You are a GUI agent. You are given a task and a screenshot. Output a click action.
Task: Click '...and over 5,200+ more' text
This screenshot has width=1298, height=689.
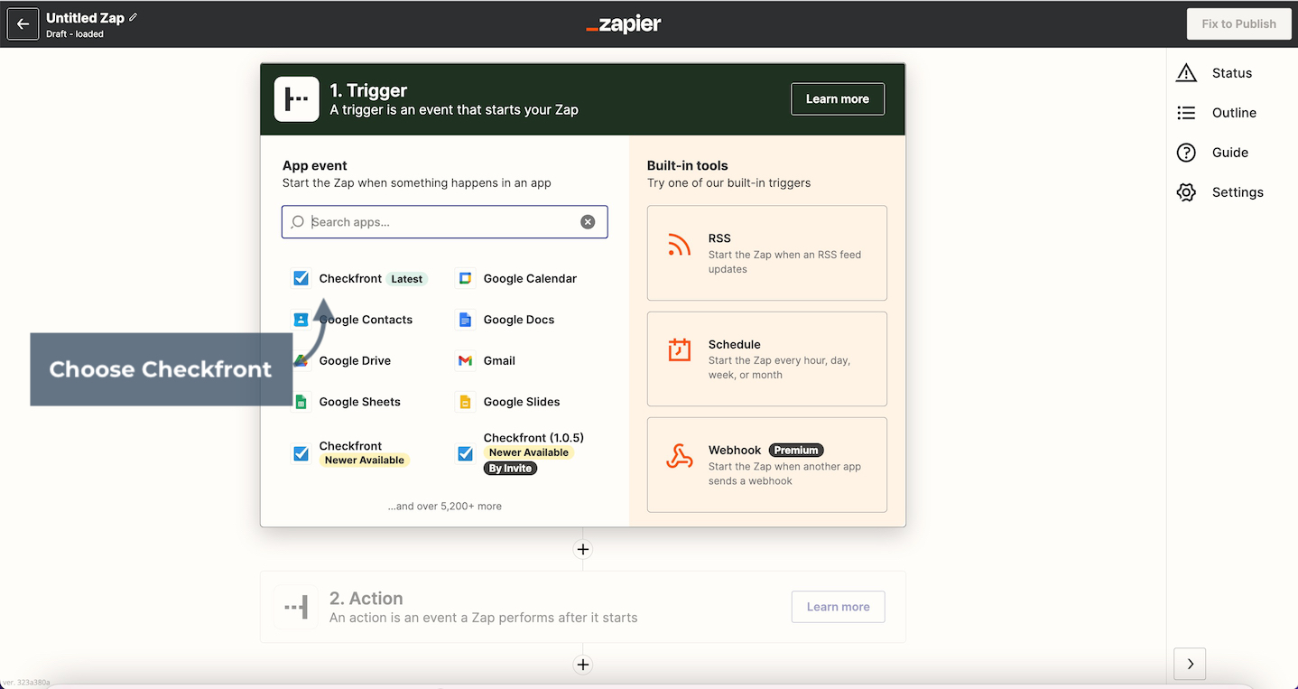click(445, 507)
